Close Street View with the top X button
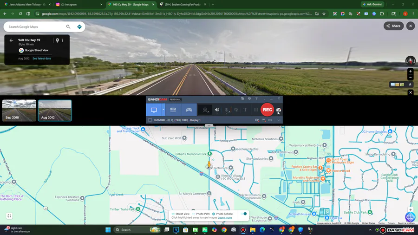The width and height of the screenshot is (418, 235). tap(411, 26)
